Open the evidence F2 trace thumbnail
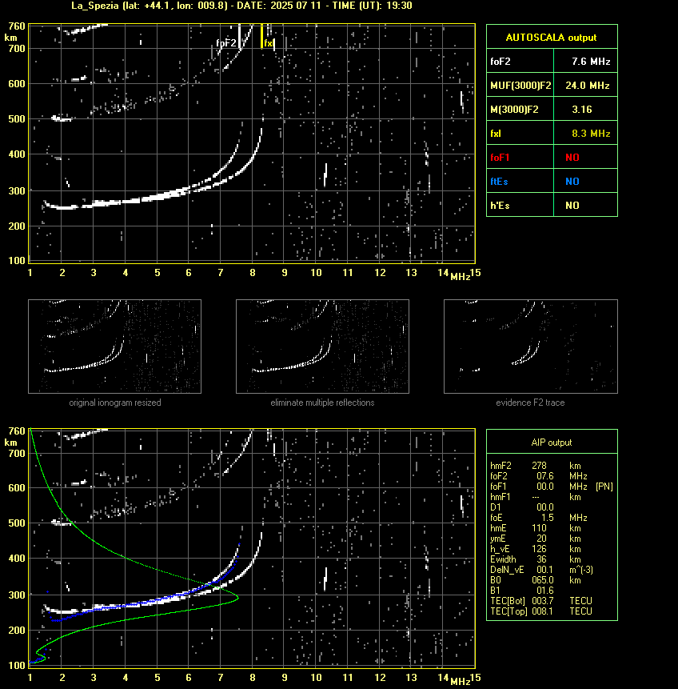 pos(530,347)
